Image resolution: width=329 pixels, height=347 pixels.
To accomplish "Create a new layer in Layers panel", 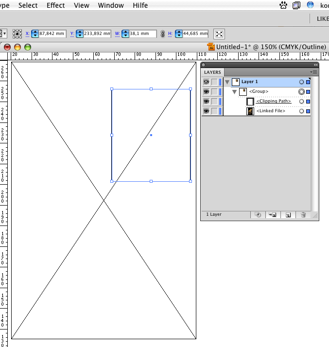I will coord(288,214).
